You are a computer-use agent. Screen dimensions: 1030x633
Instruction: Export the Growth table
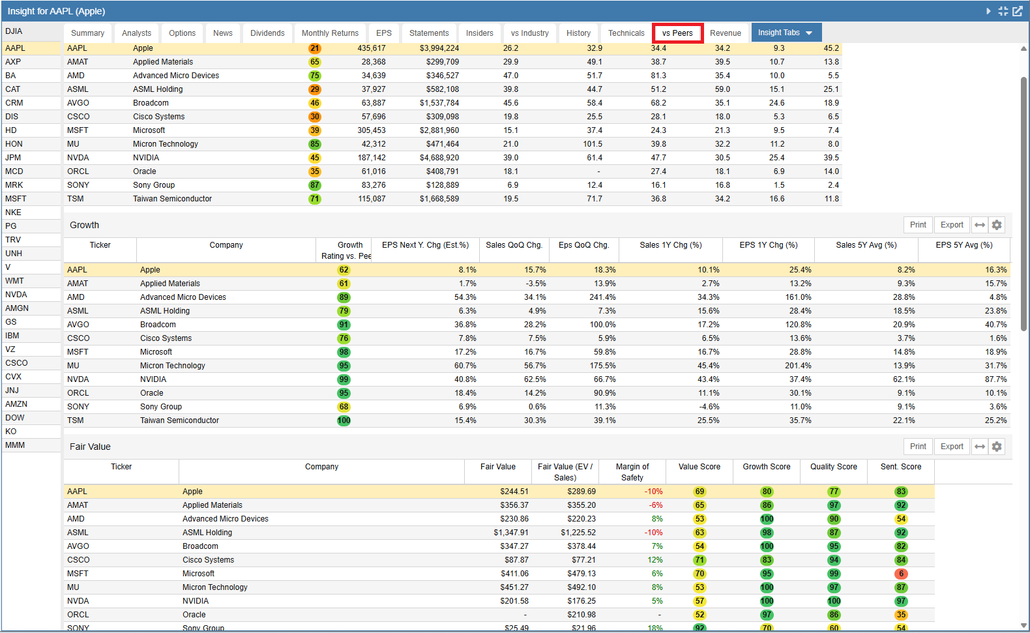(952, 225)
